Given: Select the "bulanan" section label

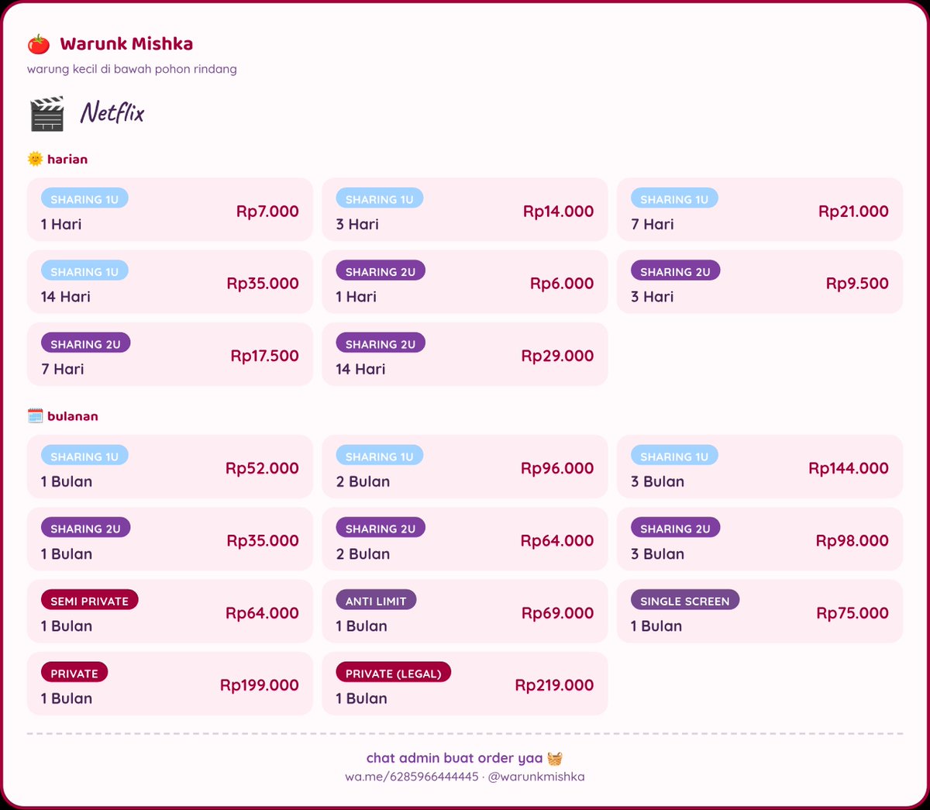Looking at the screenshot, I should [73, 416].
